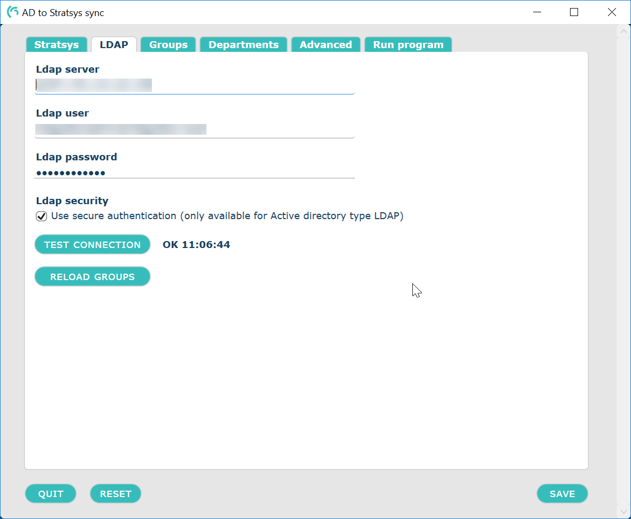631x519 pixels.
Task: Focus the Ldap password field
Action: pyautogui.click(x=195, y=173)
